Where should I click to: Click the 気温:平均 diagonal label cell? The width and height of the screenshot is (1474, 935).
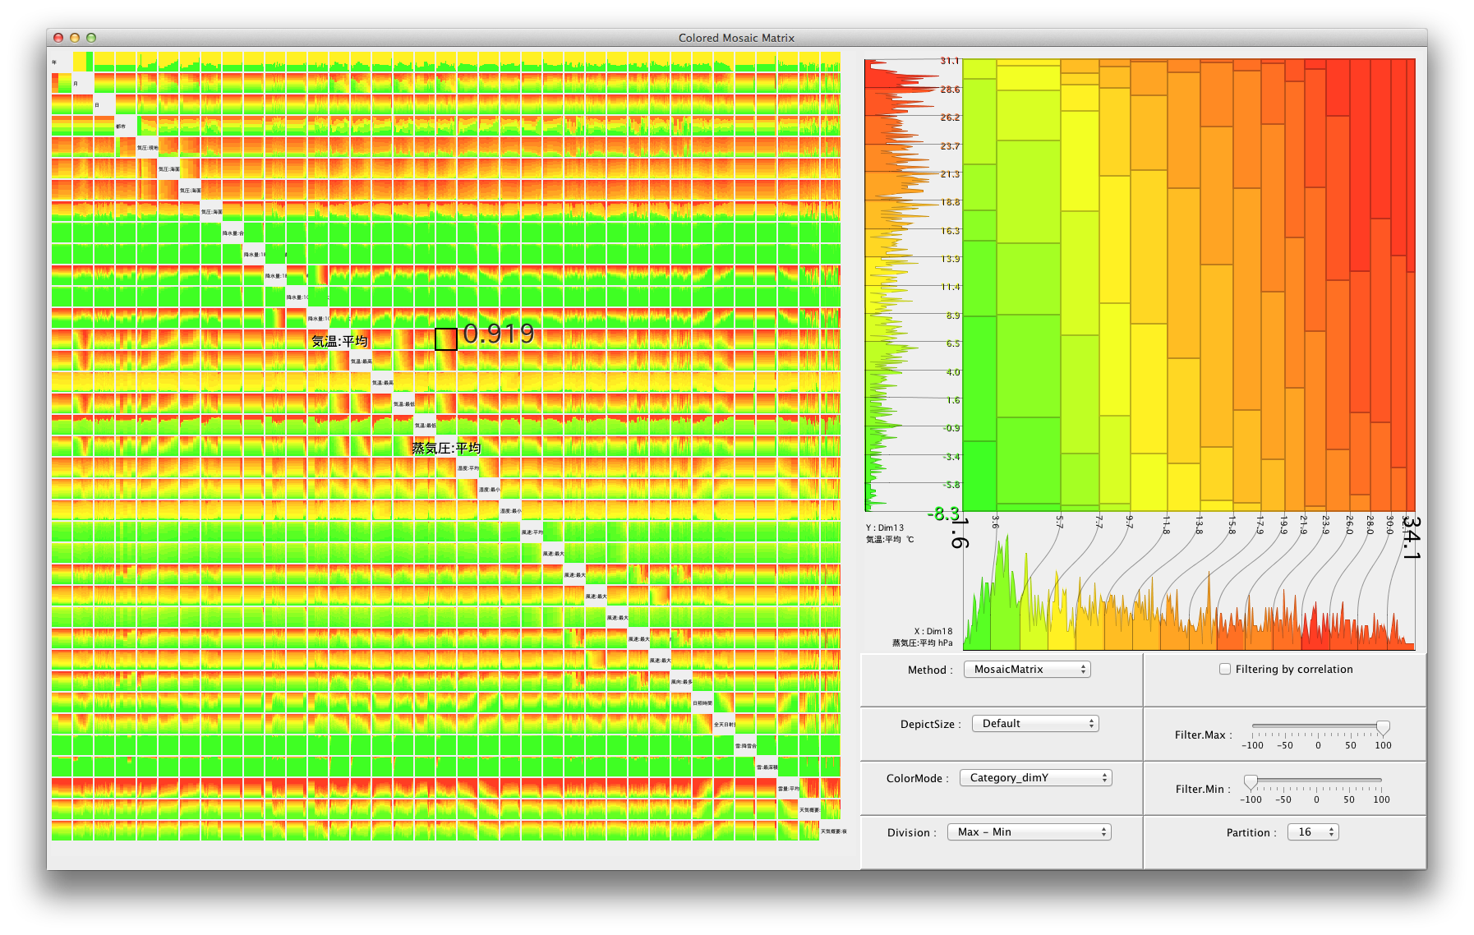tap(339, 339)
